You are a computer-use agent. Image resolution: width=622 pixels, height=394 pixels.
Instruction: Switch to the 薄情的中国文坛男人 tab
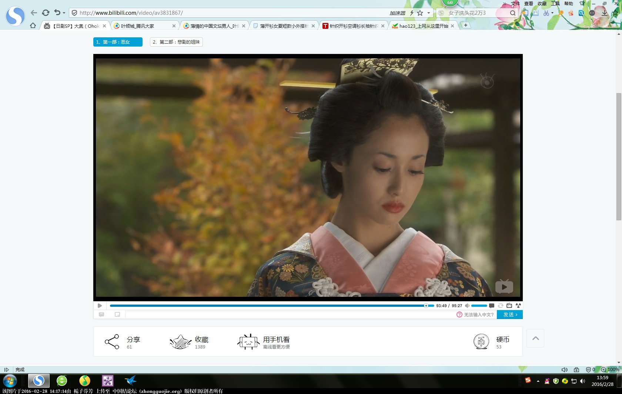click(214, 26)
